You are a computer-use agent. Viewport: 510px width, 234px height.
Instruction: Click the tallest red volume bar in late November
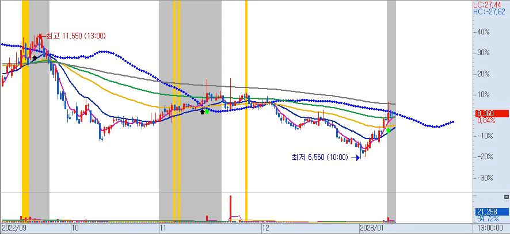click(230, 209)
